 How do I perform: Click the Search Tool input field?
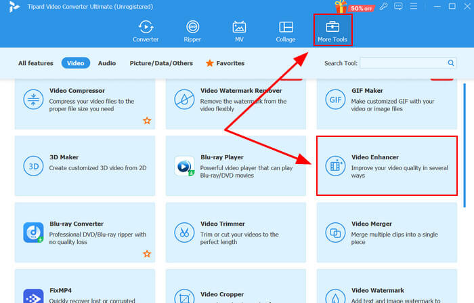(404, 63)
